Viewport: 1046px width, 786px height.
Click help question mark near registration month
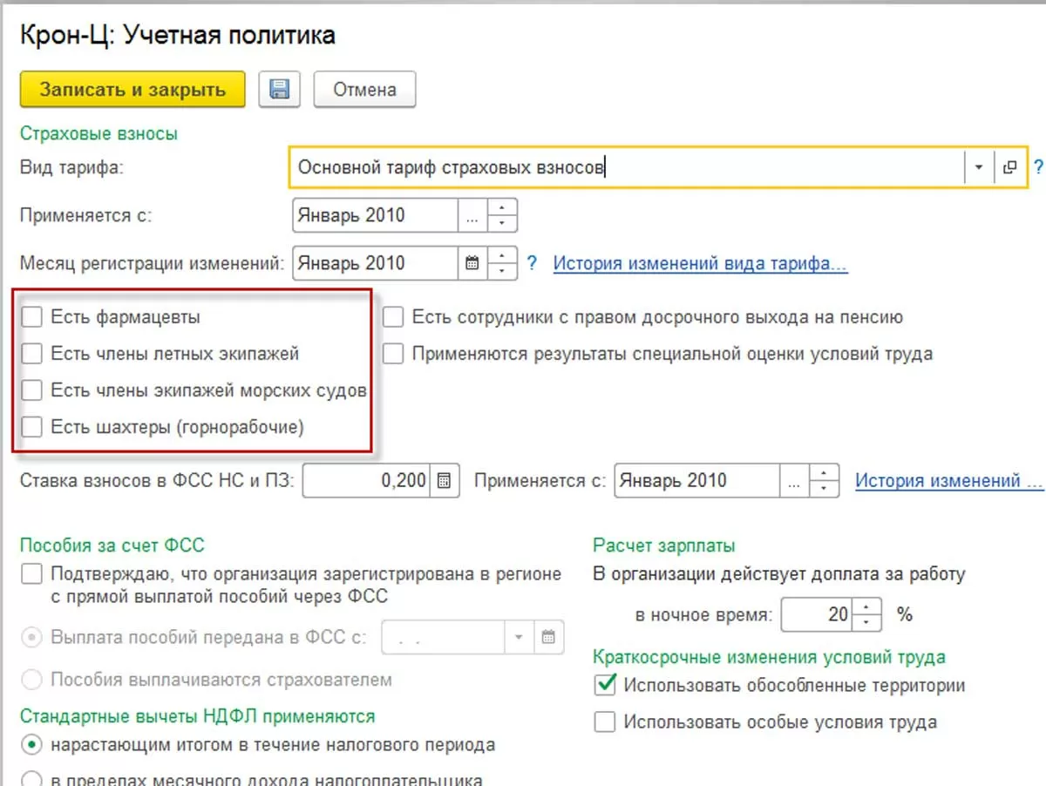coord(533,263)
